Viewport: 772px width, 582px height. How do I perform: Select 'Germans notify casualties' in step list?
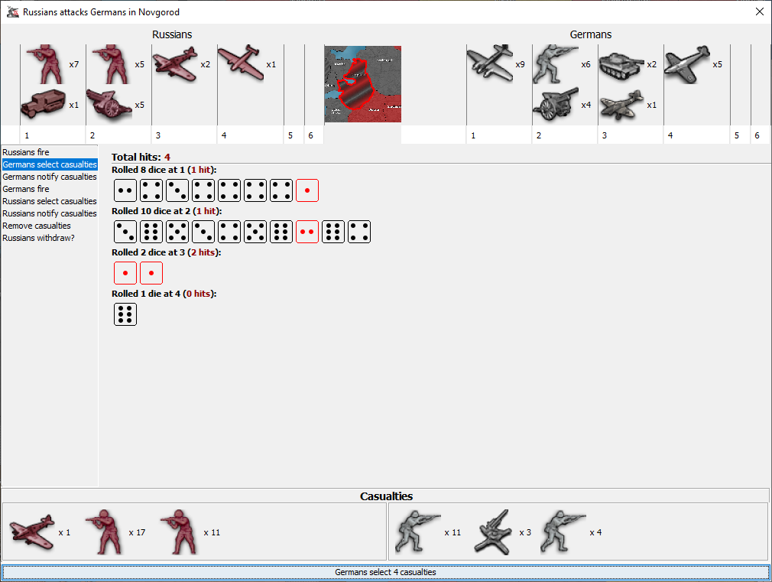50,177
